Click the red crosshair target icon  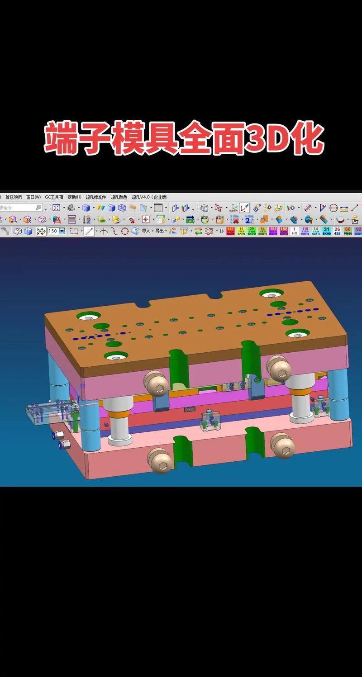tap(146, 219)
